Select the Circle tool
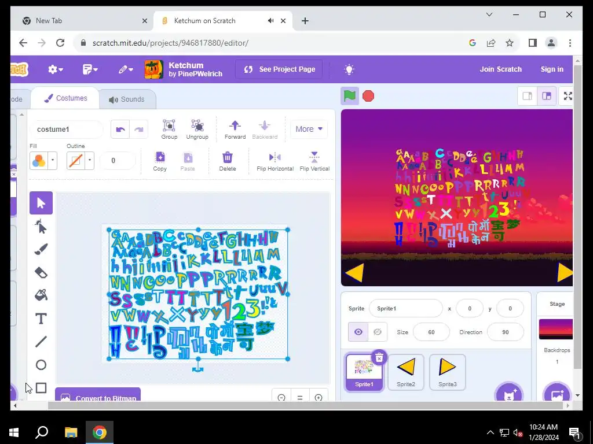 coord(41,365)
